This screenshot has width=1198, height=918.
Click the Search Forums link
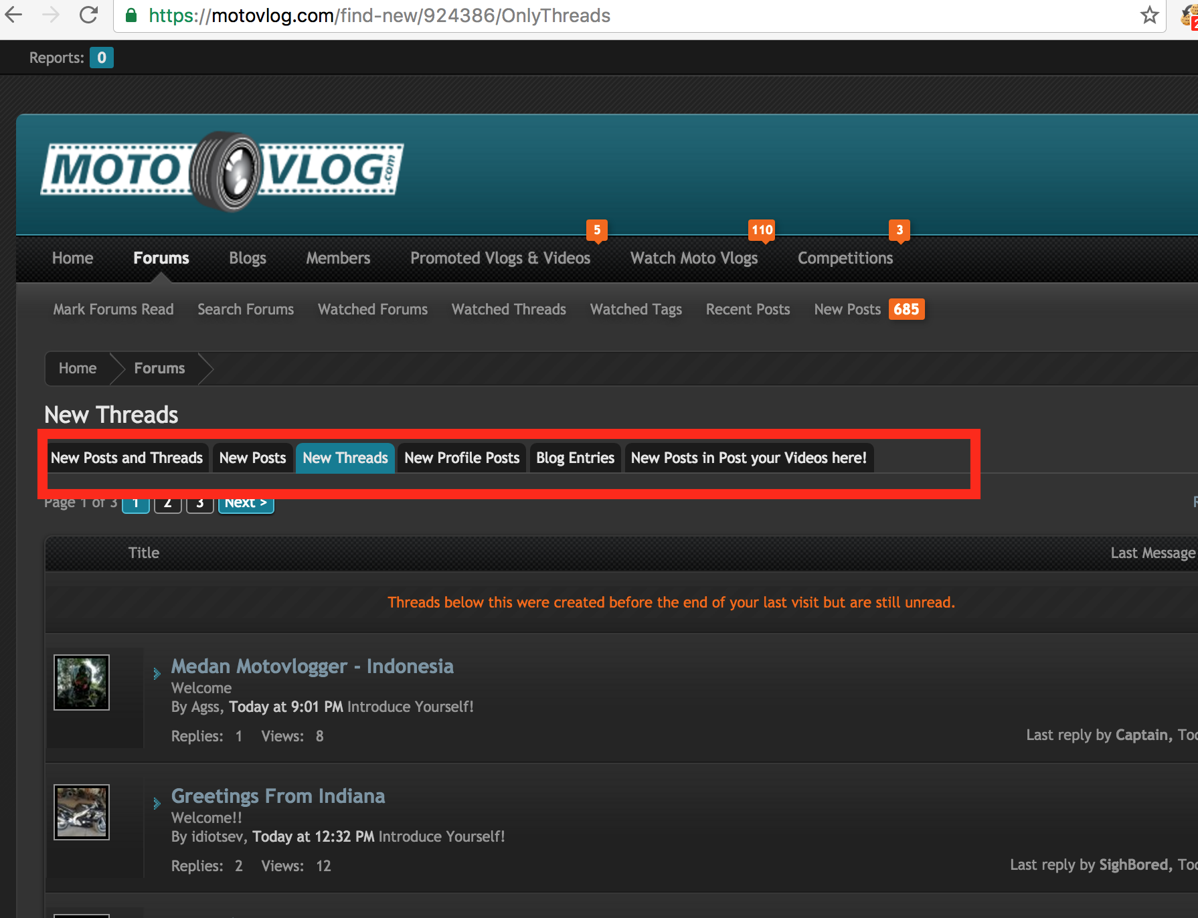point(246,309)
